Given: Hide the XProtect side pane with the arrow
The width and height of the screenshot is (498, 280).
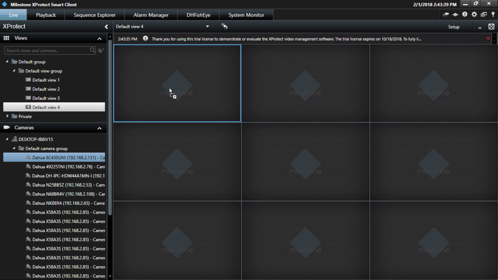Looking at the screenshot, I should 106,27.
